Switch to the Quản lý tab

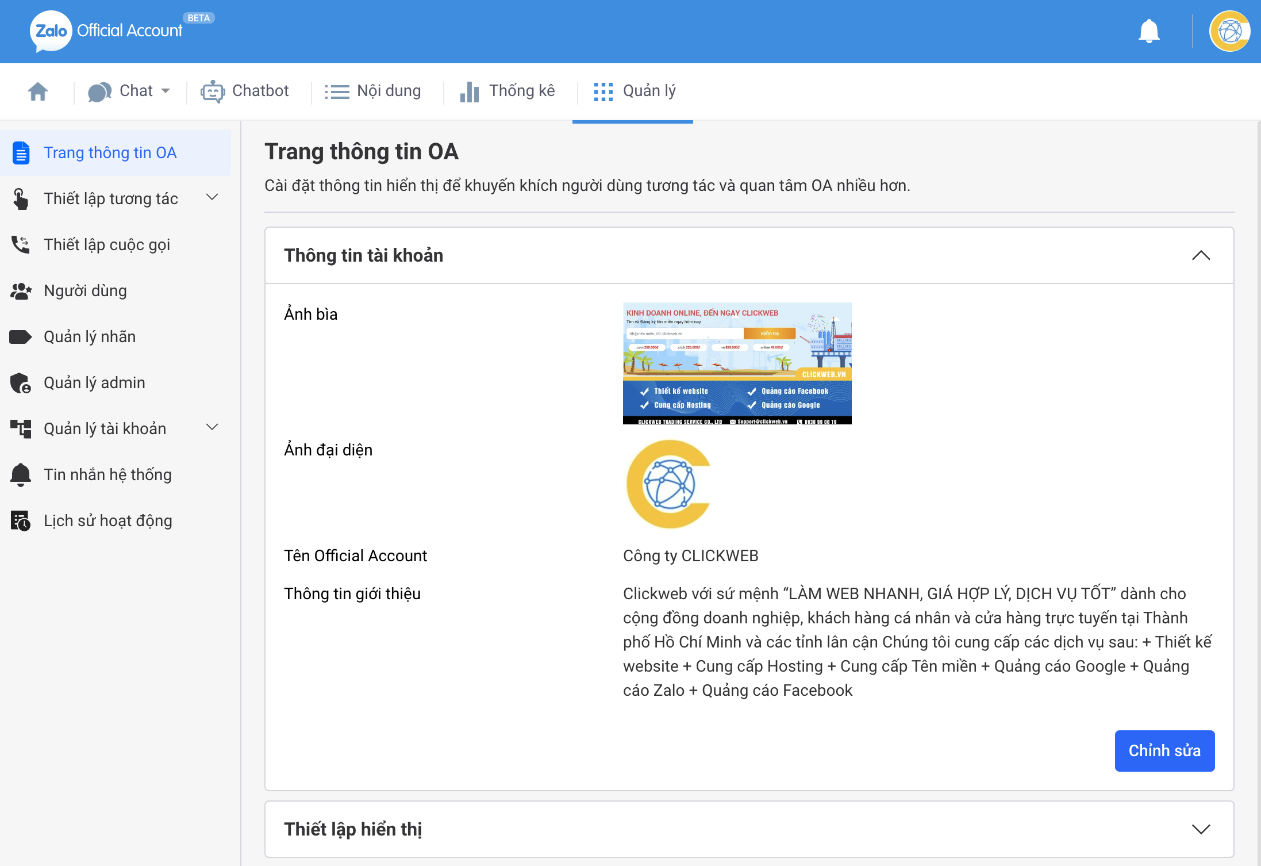click(635, 91)
